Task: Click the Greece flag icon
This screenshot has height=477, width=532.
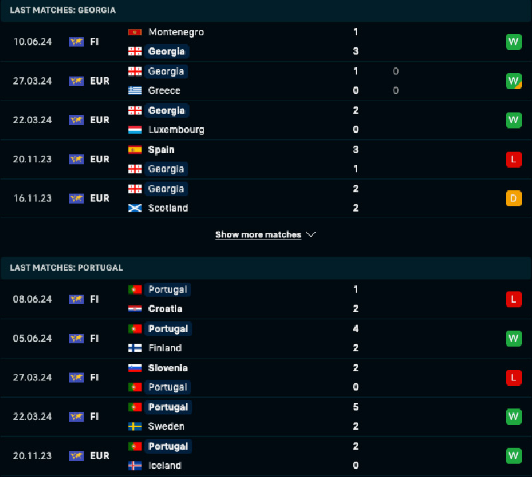Action: click(134, 90)
